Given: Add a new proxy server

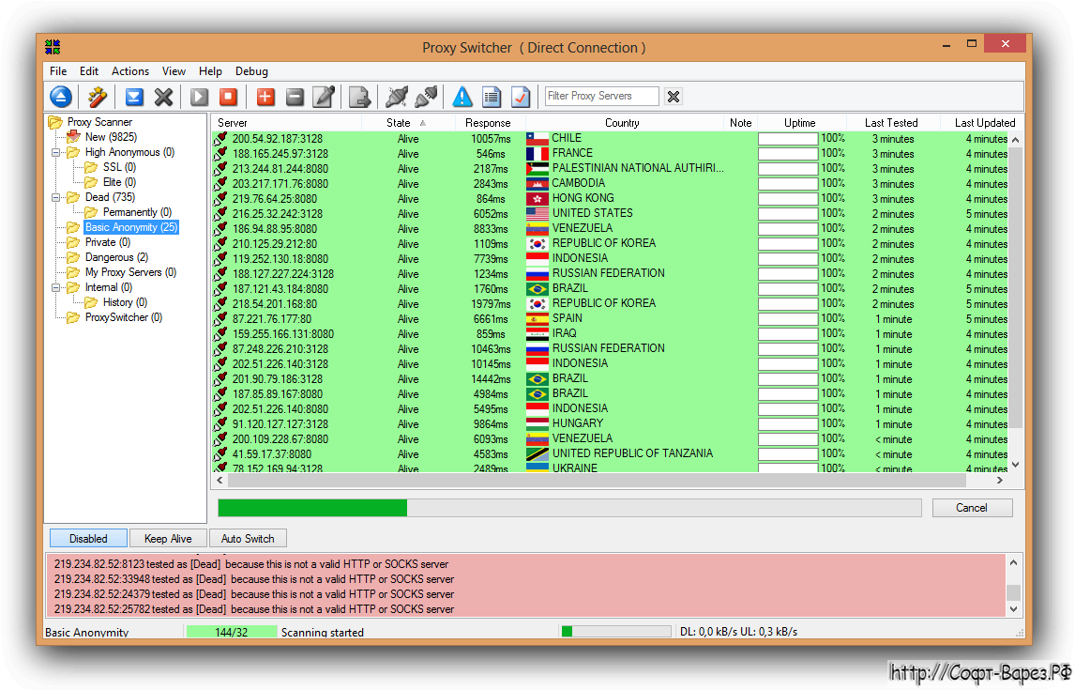Looking at the screenshot, I should click(x=265, y=96).
